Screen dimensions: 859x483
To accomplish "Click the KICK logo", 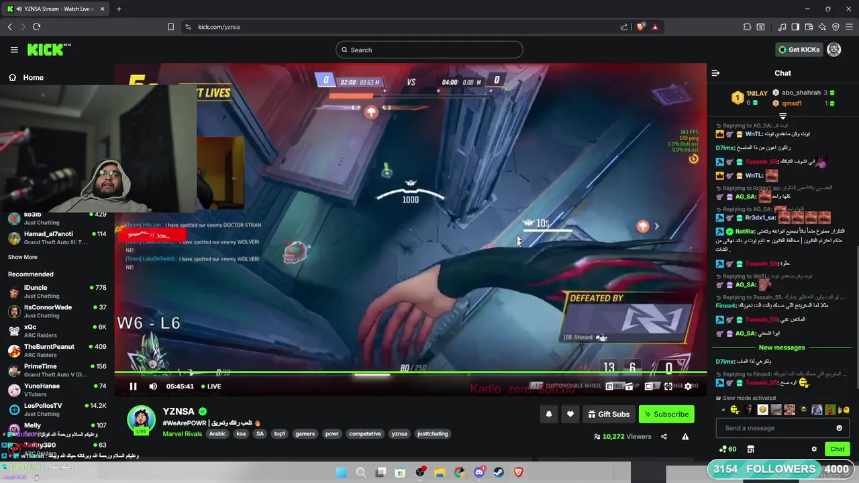I will point(49,50).
